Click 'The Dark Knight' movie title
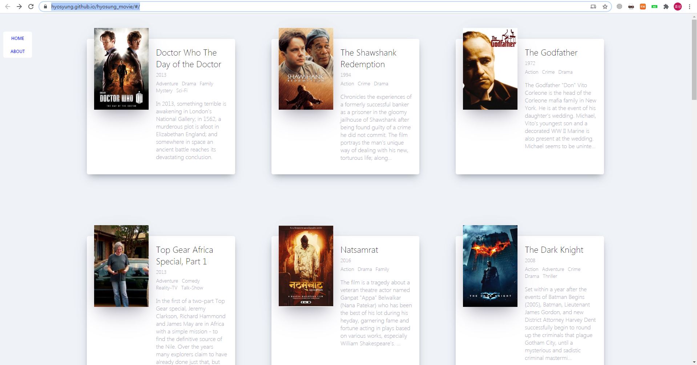The image size is (697, 365). (x=554, y=250)
